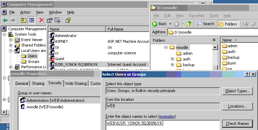Click the auth folder in the right file list

click(x=229, y=52)
